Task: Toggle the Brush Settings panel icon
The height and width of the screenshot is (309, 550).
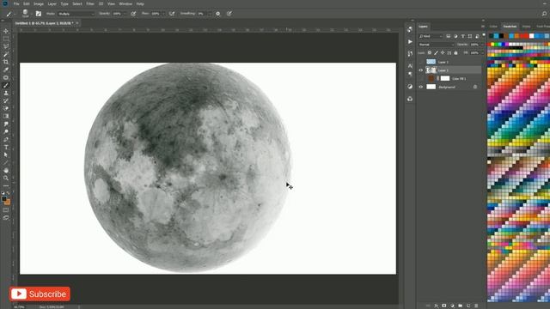Action: (39, 14)
